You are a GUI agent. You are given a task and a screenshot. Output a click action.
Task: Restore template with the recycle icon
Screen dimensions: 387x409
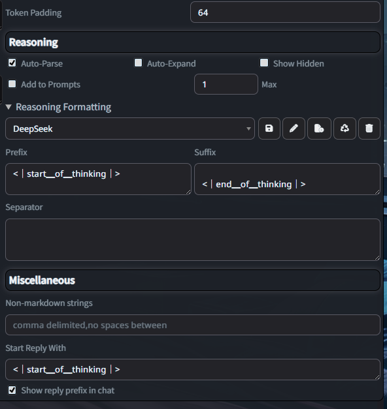tap(345, 129)
